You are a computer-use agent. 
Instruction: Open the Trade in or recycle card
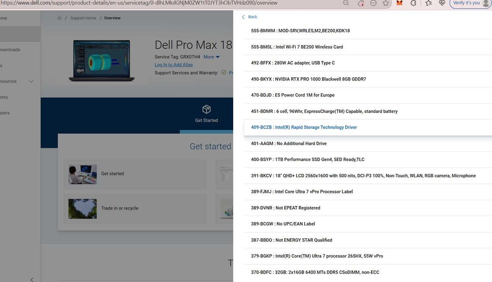click(136, 208)
